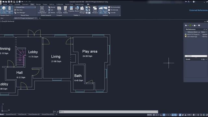Image resolution: width=208 pixels, height=117 pixels.
Task: Open Tool Palettes
Action: (65, 10)
